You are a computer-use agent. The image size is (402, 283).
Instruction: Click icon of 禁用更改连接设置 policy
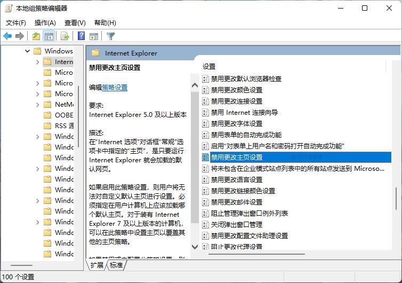(205, 101)
